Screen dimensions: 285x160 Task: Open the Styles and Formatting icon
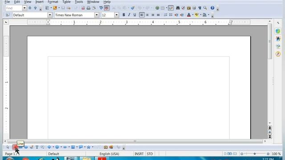8,15
